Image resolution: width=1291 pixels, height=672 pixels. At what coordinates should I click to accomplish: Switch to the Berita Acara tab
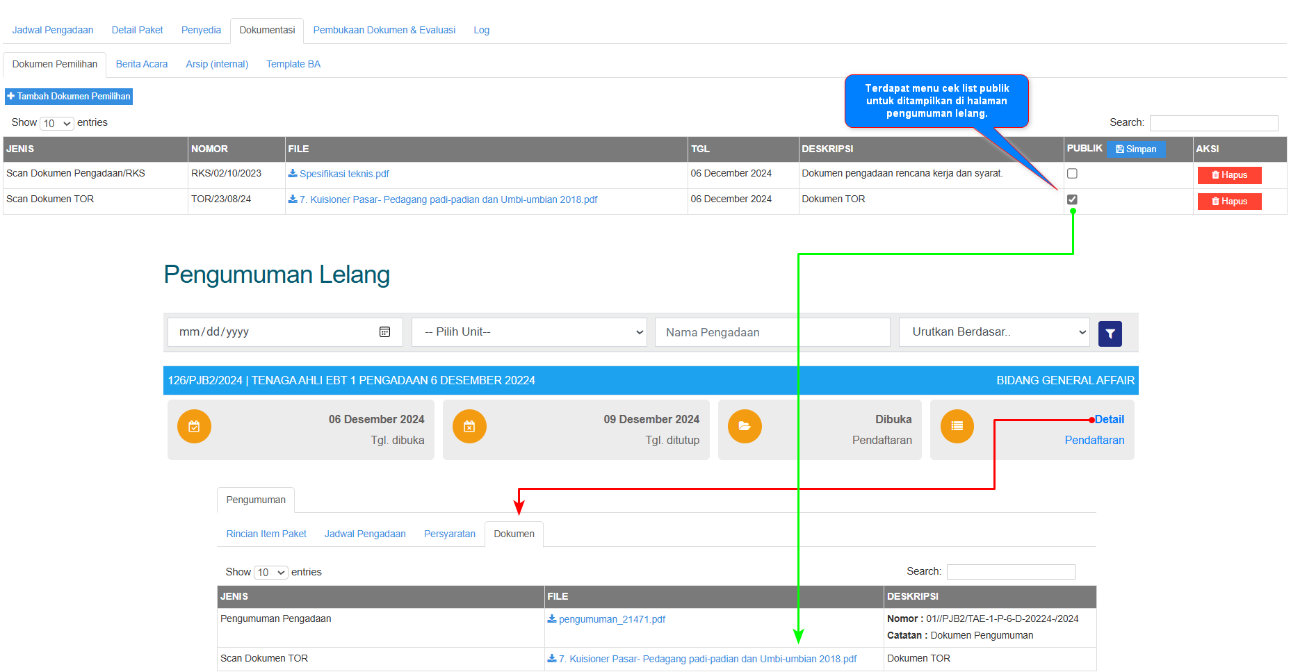point(142,65)
